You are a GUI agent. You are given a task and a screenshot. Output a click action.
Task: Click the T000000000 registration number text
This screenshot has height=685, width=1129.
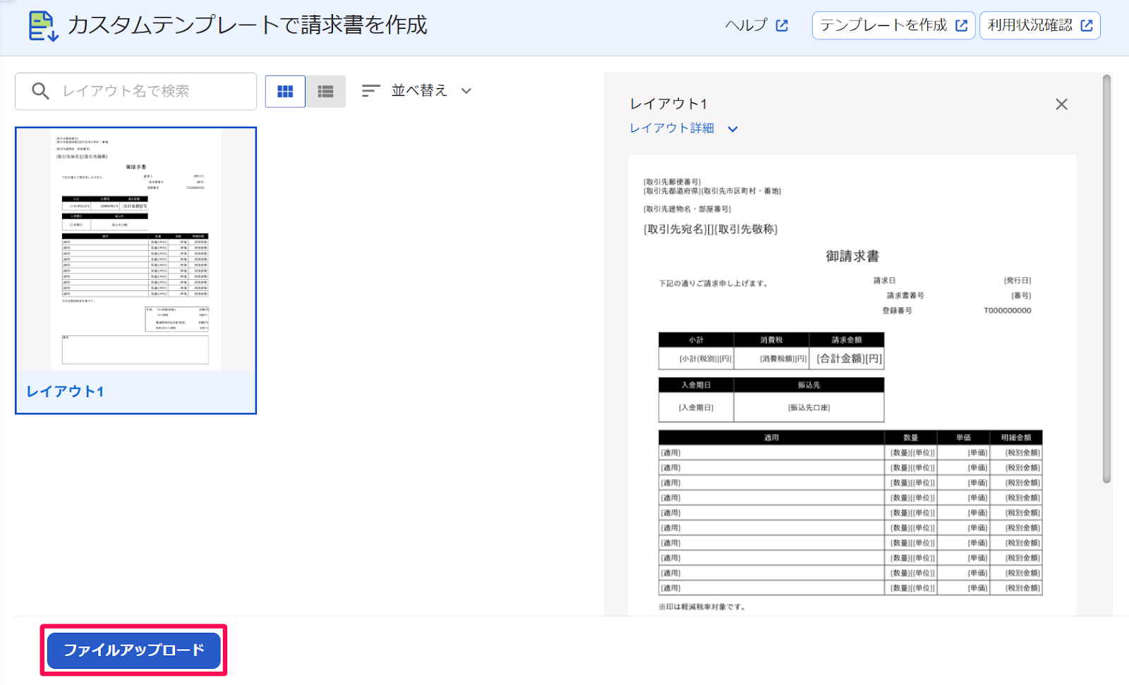point(1008,311)
